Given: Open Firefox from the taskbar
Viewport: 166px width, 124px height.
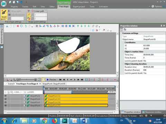Looking at the screenshot, I should 55,121.
